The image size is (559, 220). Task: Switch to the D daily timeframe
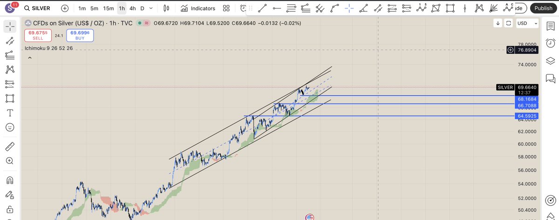142,8
